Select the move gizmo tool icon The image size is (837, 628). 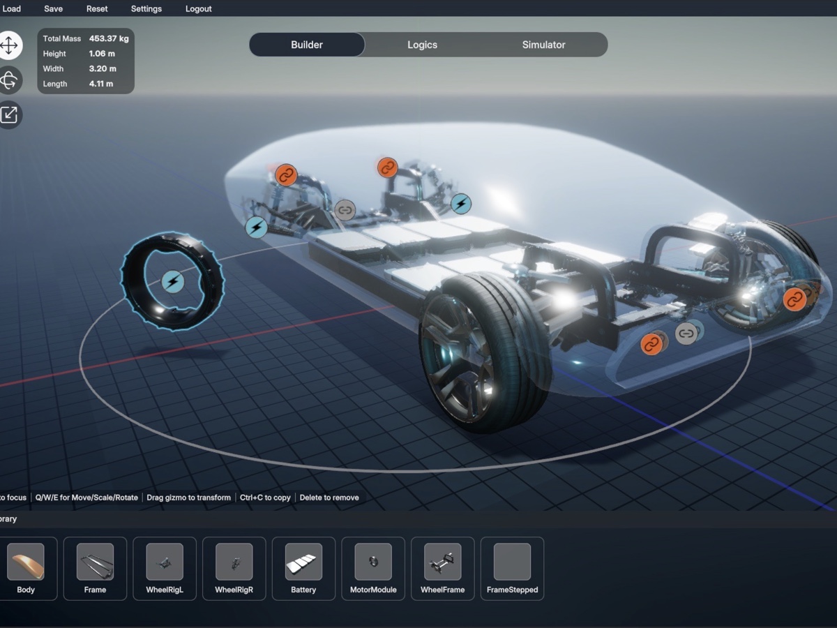tap(9, 46)
